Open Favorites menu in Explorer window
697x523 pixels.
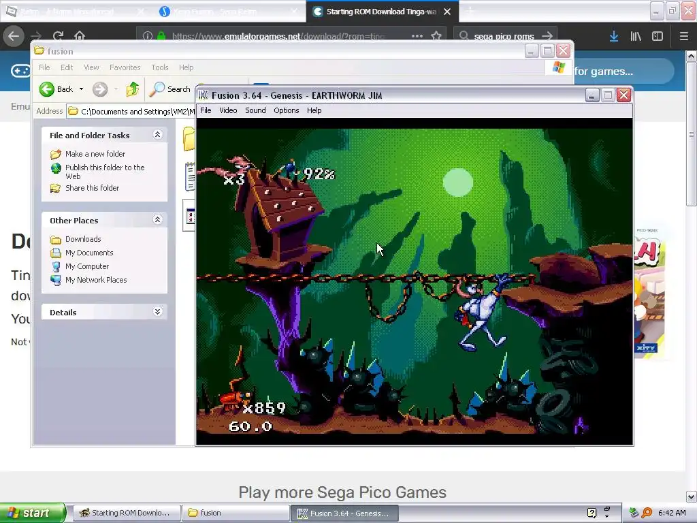pos(125,67)
